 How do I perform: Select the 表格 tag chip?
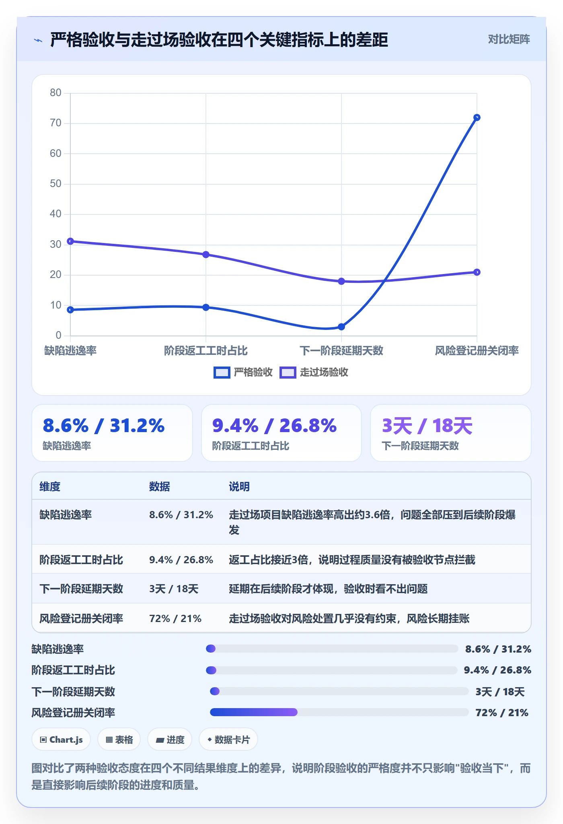[x=119, y=740]
